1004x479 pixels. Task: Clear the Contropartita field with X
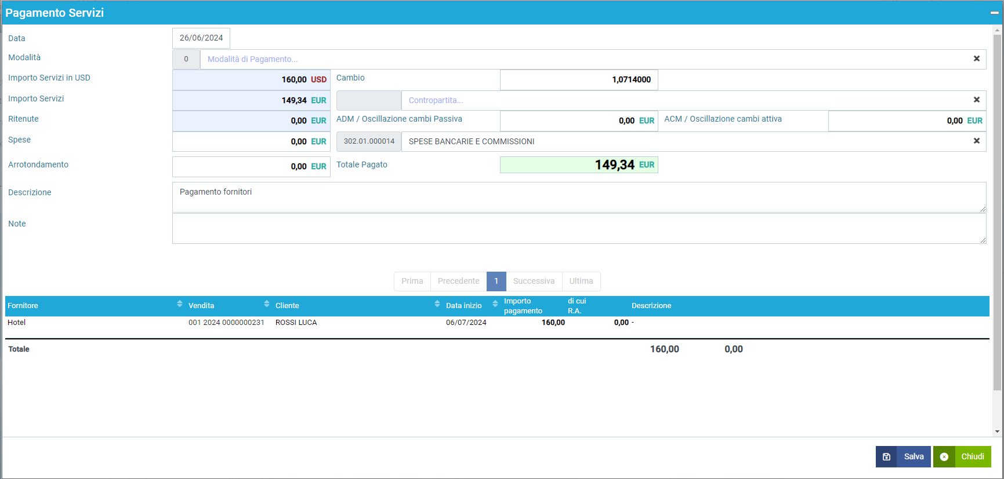pyautogui.click(x=976, y=100)
